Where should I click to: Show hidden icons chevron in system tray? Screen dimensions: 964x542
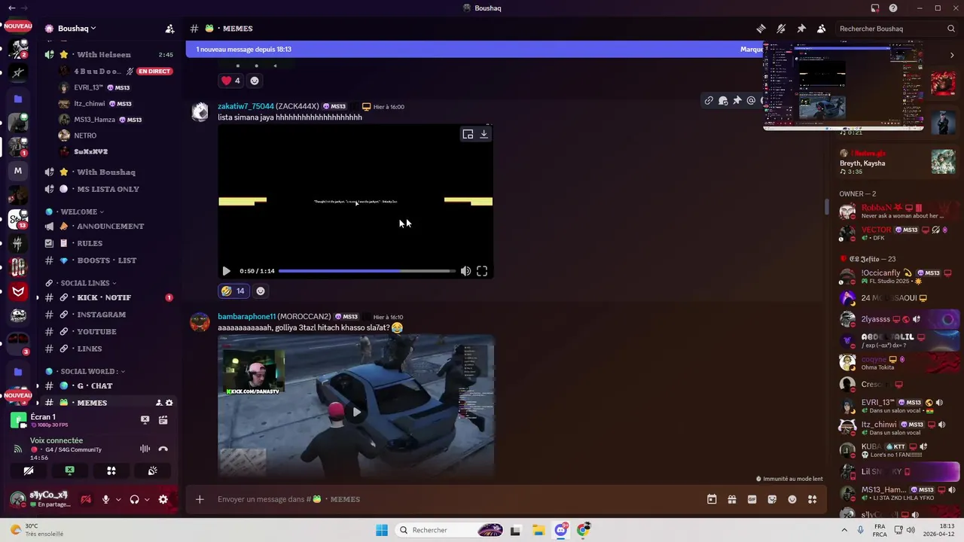click(846, 530)
